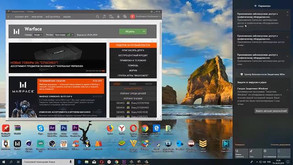
Task: Open the chat messages icon in launcher
Action: click(x=125, y=16)
